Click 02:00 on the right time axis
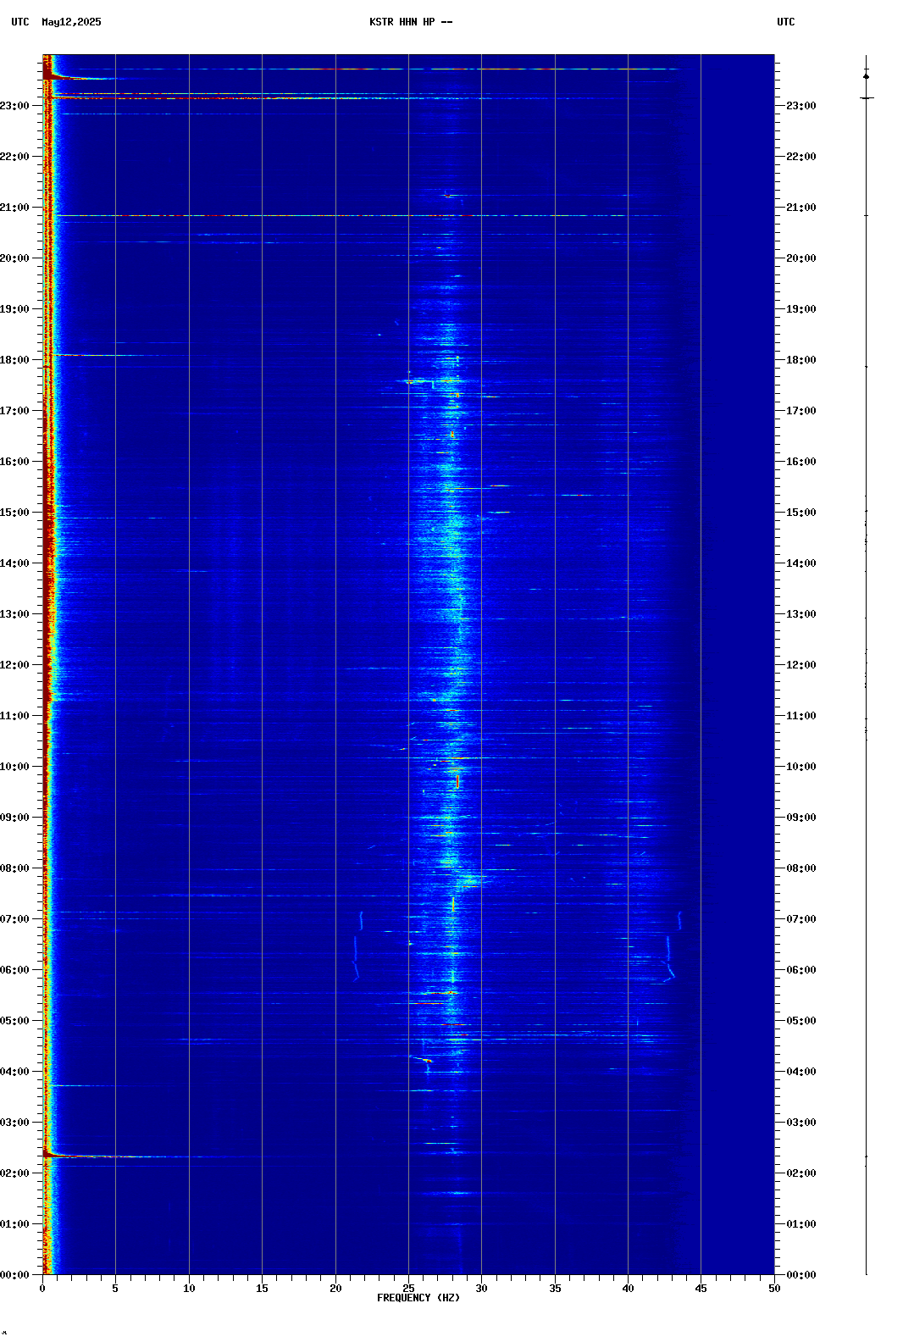This screenshot has height=1342, width=903. (x=801, y=1173)
